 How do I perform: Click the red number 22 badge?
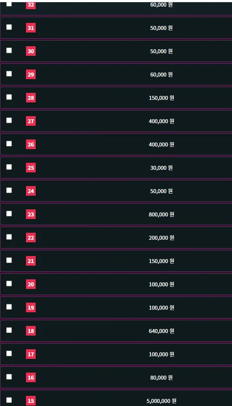pos(31,238)
